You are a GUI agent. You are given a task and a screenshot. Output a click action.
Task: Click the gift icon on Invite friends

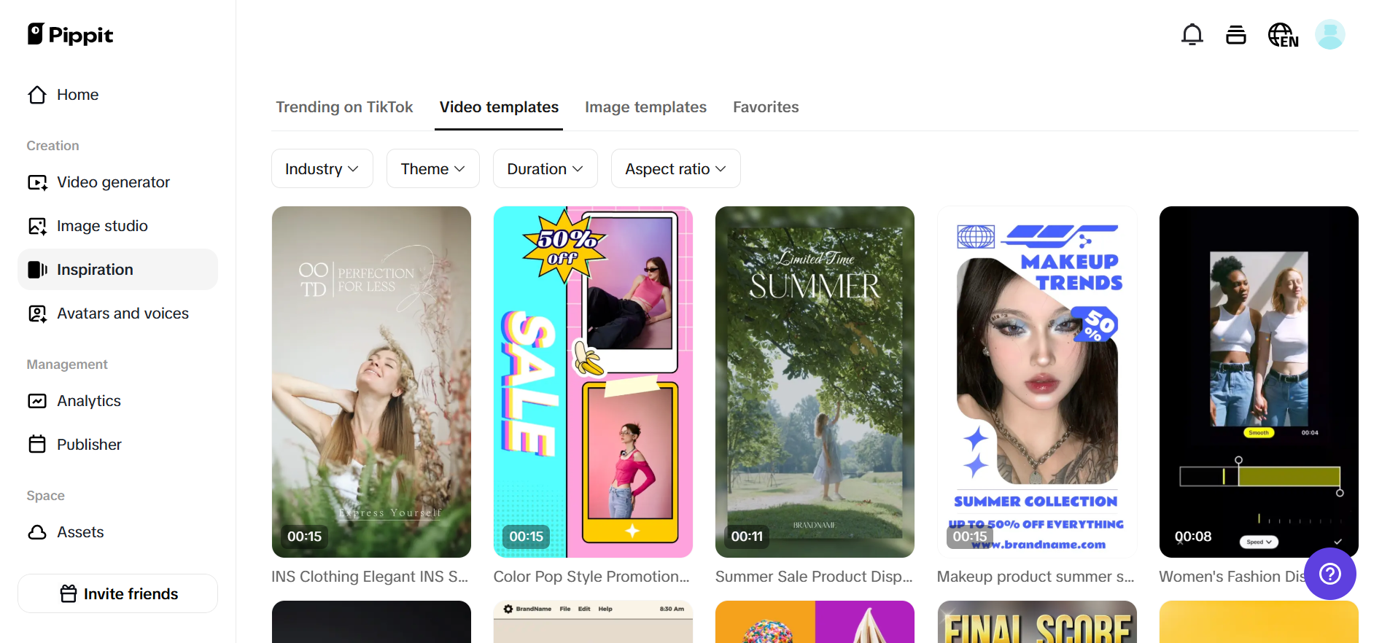pos(69,594)
